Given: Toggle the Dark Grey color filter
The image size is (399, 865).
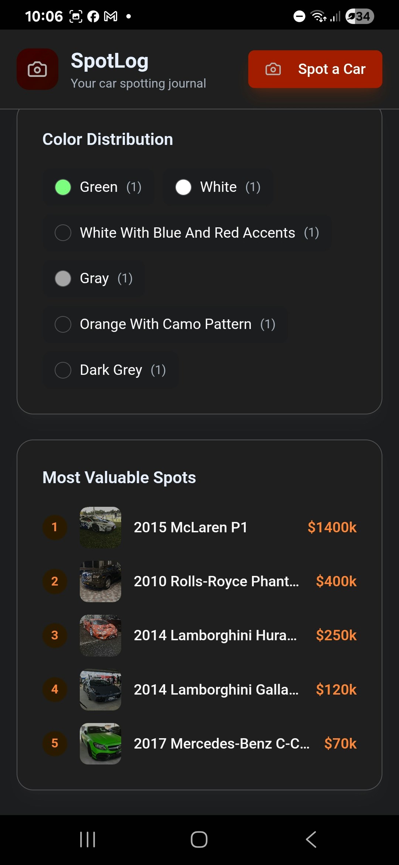Looking at the screenshot, I should tap(110, 370).
